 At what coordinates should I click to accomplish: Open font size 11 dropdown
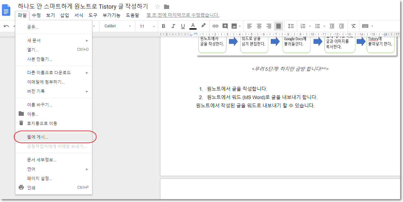pos(148,26)
